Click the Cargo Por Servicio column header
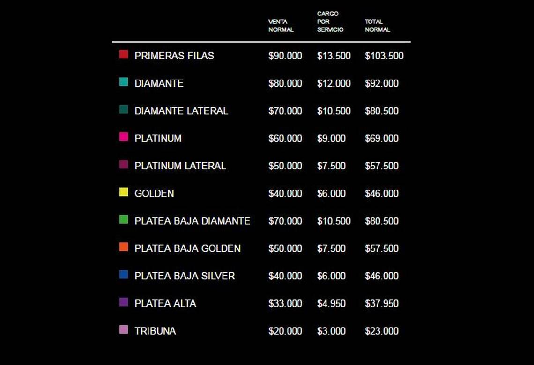 [330, 22]
